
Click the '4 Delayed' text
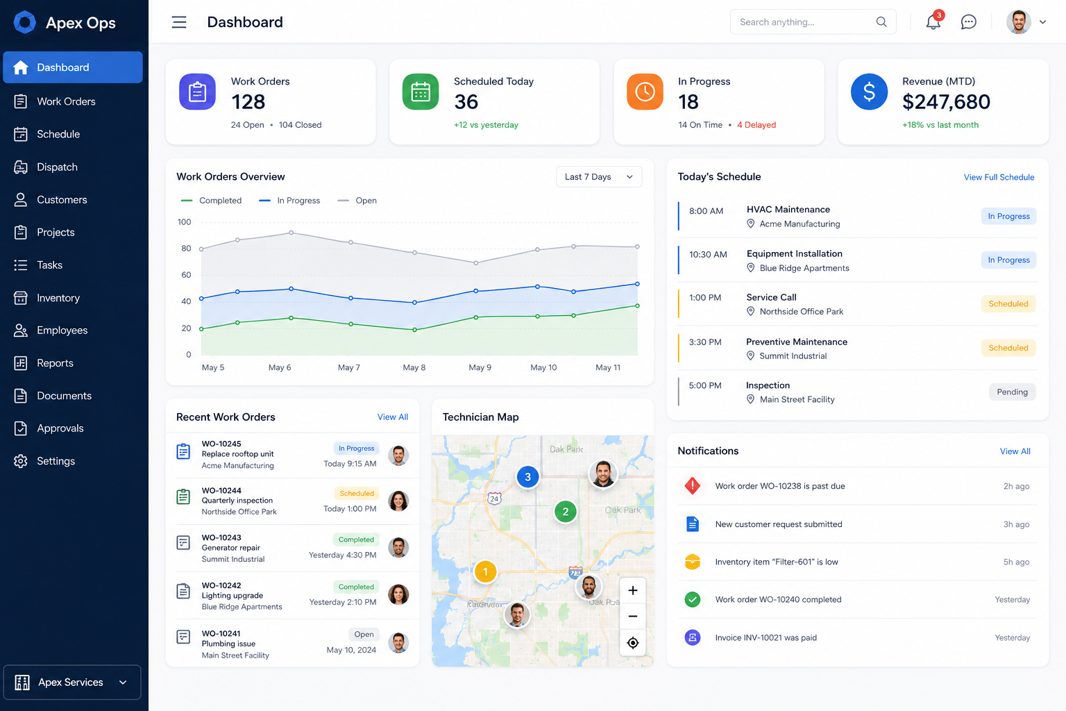(x=756, y=125)
